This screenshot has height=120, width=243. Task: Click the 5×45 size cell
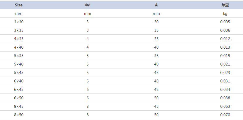19,73
